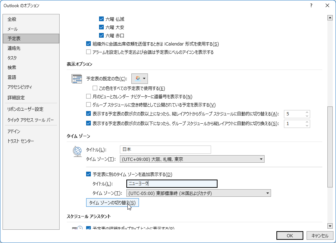Open the タスク options category
The height and width of the screenshot is (243, 336).
[x=31, y=58]
